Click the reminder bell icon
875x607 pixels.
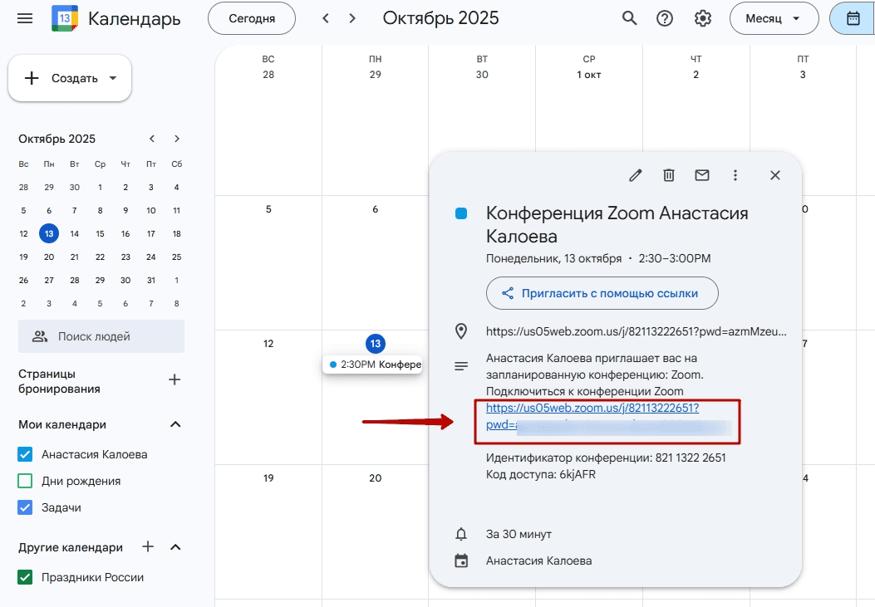(461, 534)
